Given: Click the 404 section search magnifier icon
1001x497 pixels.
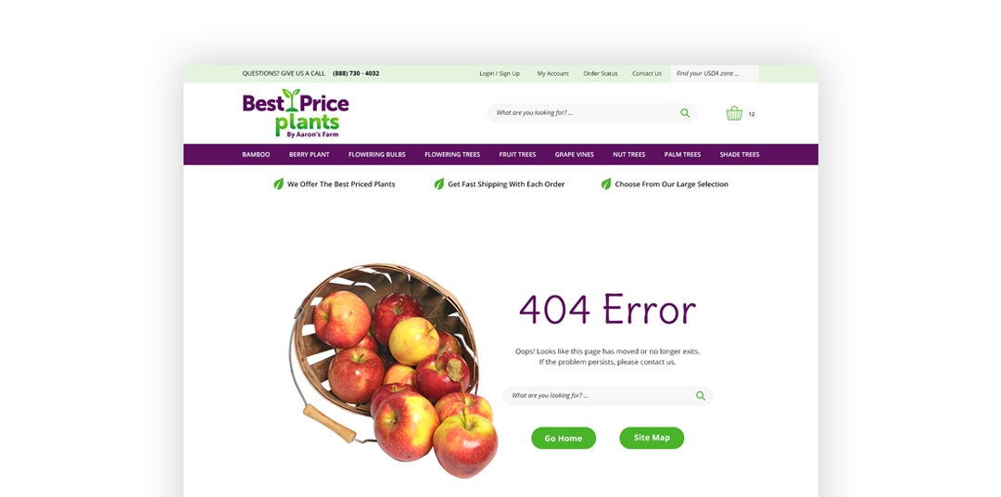Looking at the screenshot, I should (701, 396).
